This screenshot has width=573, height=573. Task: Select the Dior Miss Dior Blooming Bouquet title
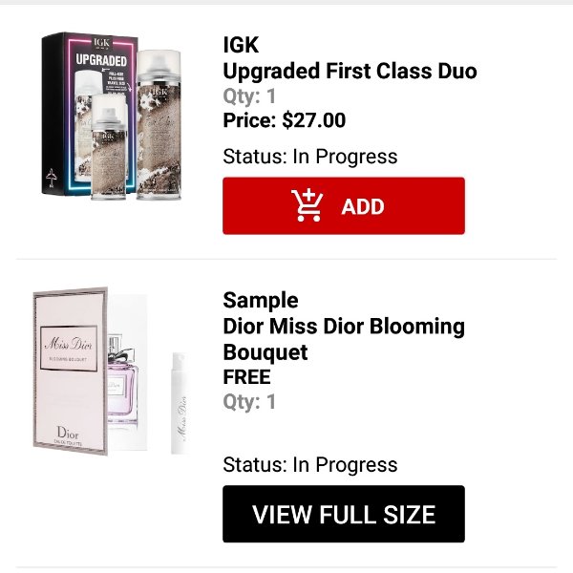344,339
